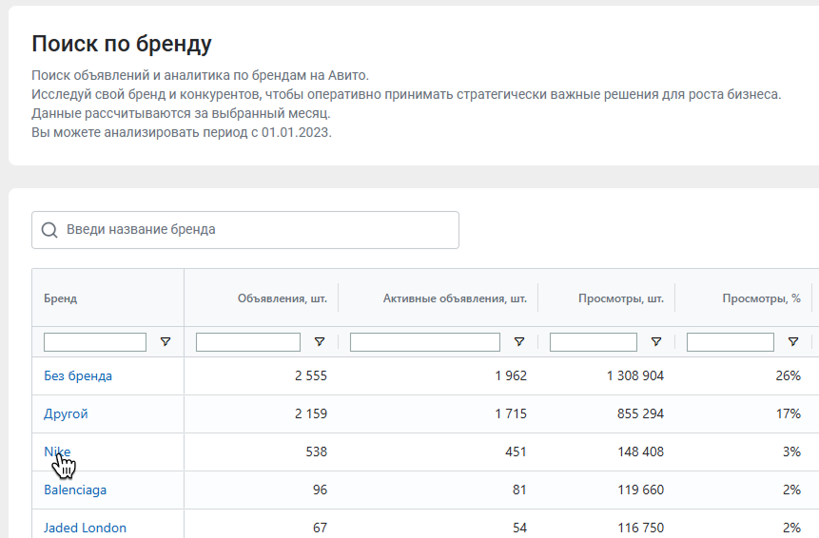Viewport: 819px width, 538px height.
Task: Click the Просмотры, % filter text box
Action: click(731, 342)
